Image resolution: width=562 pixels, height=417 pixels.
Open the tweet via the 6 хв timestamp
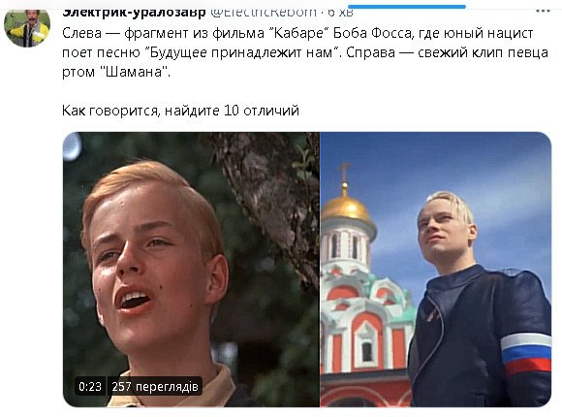click(340, 13)
